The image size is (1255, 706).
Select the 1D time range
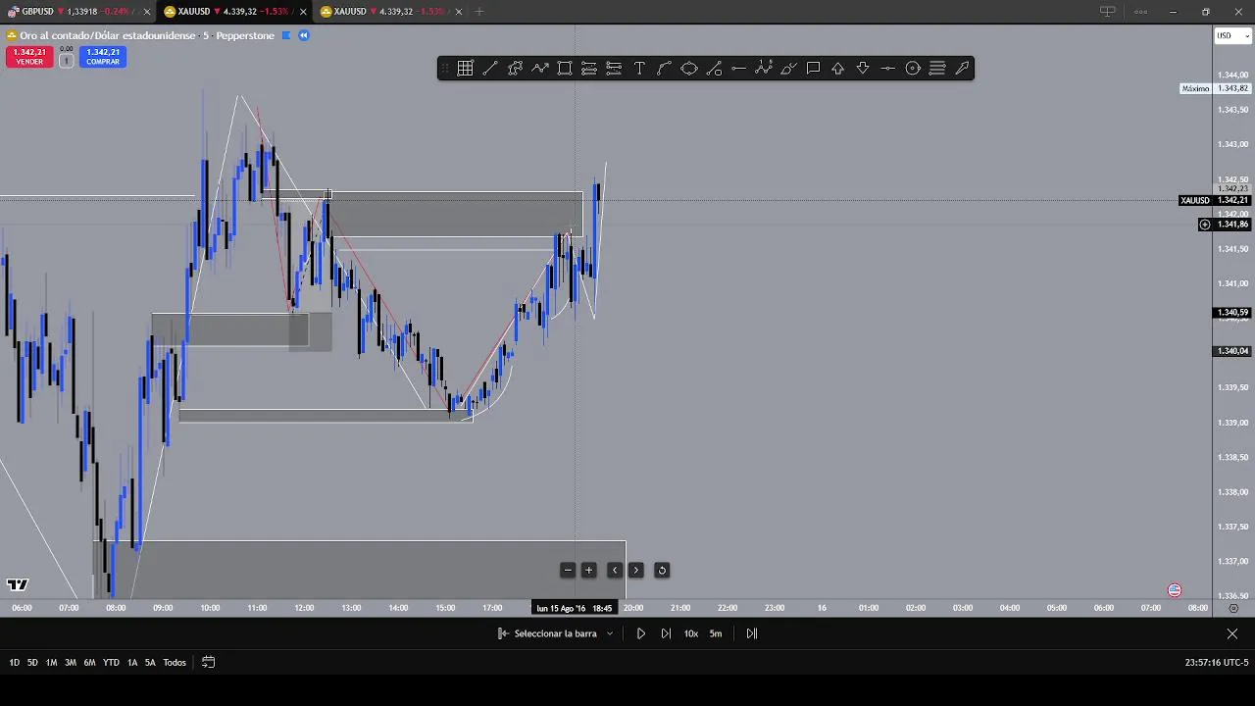pyautogui.click(x=14, y=663)
